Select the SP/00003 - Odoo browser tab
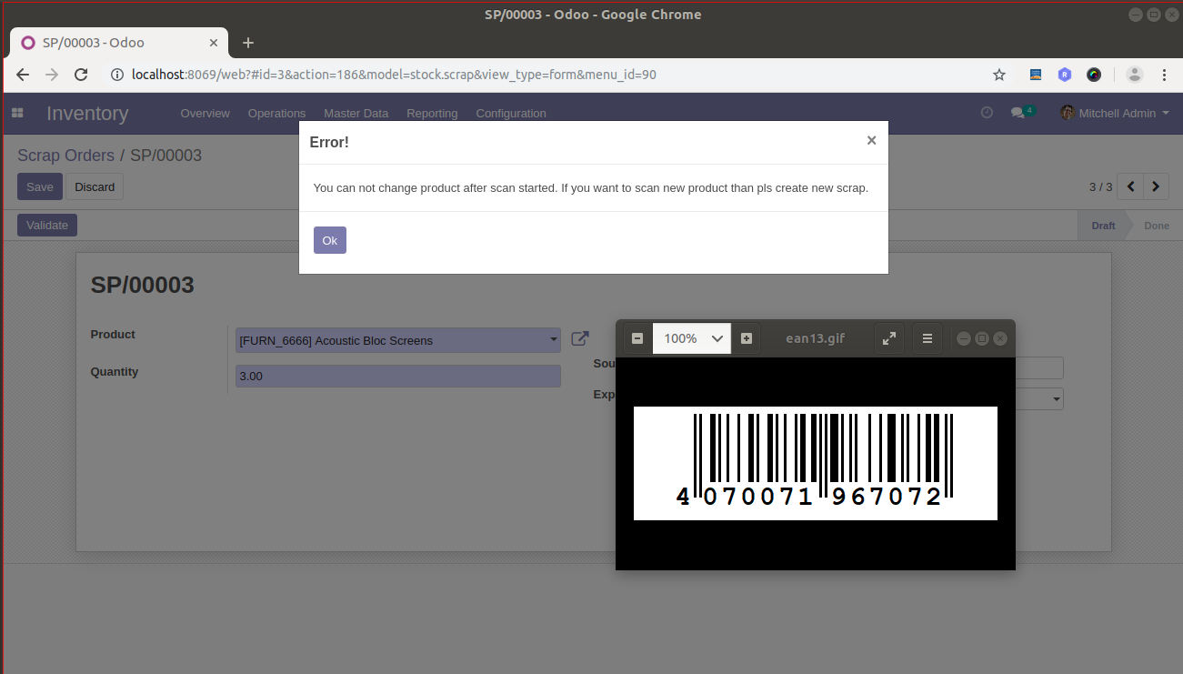 coord(118,43)
